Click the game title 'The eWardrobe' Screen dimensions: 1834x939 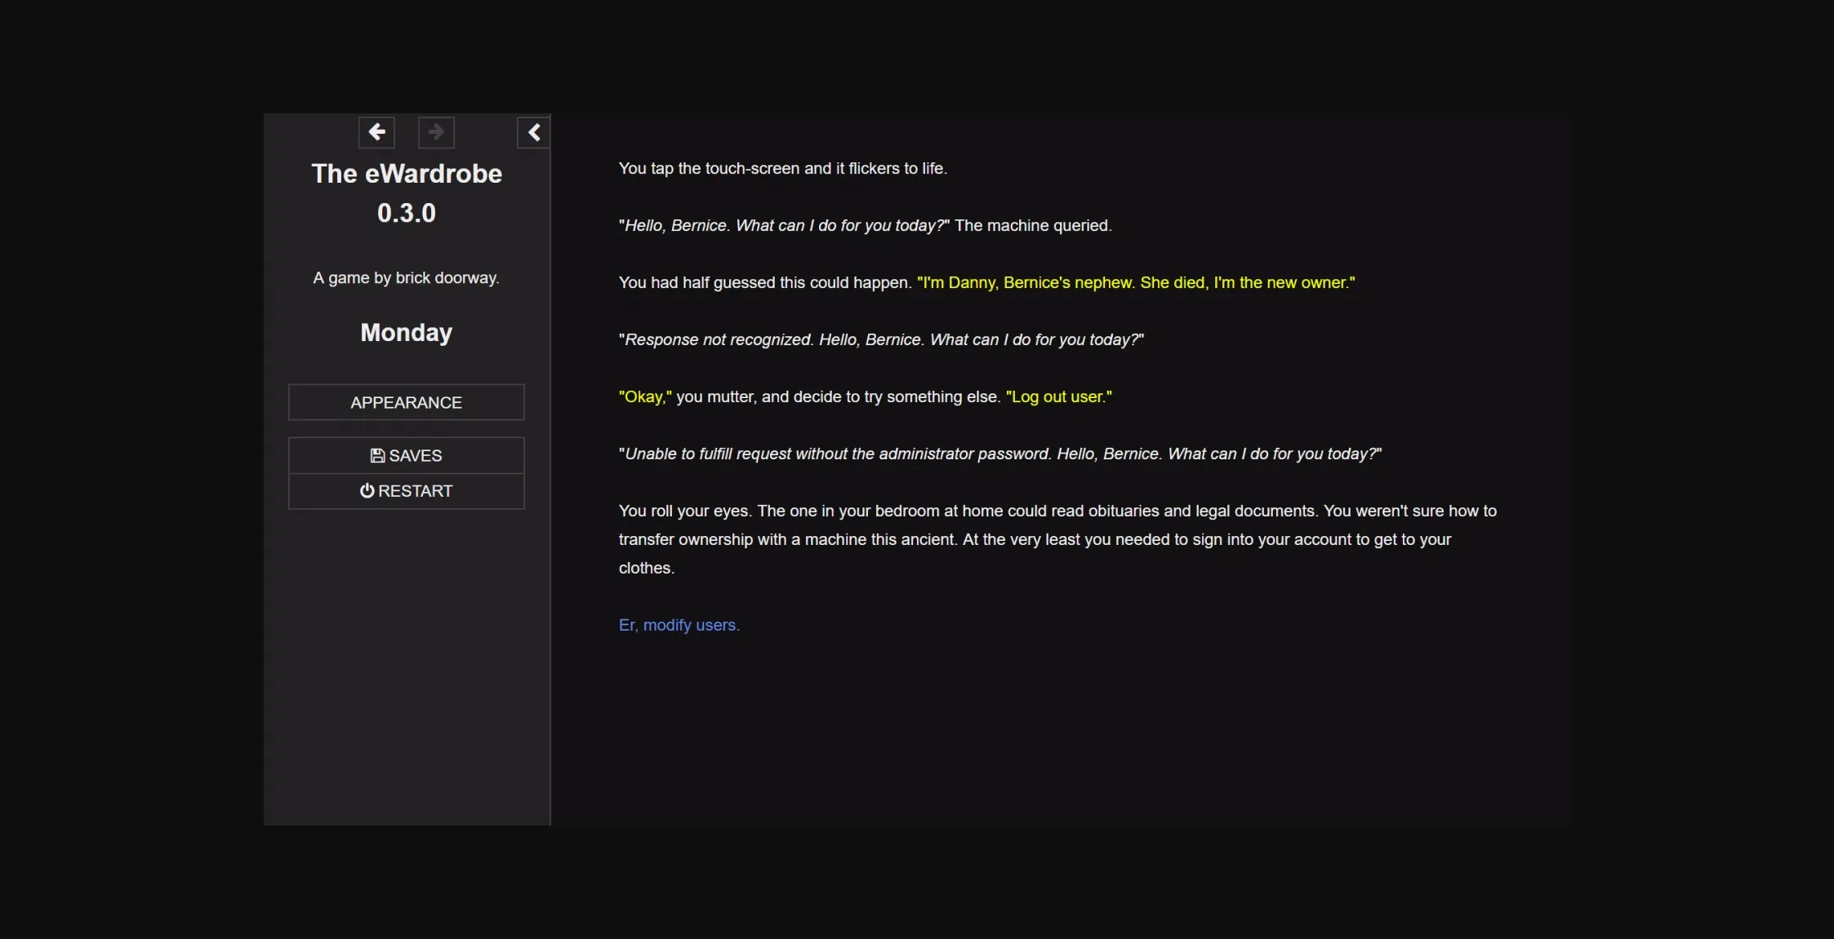[x=406, y=173]
